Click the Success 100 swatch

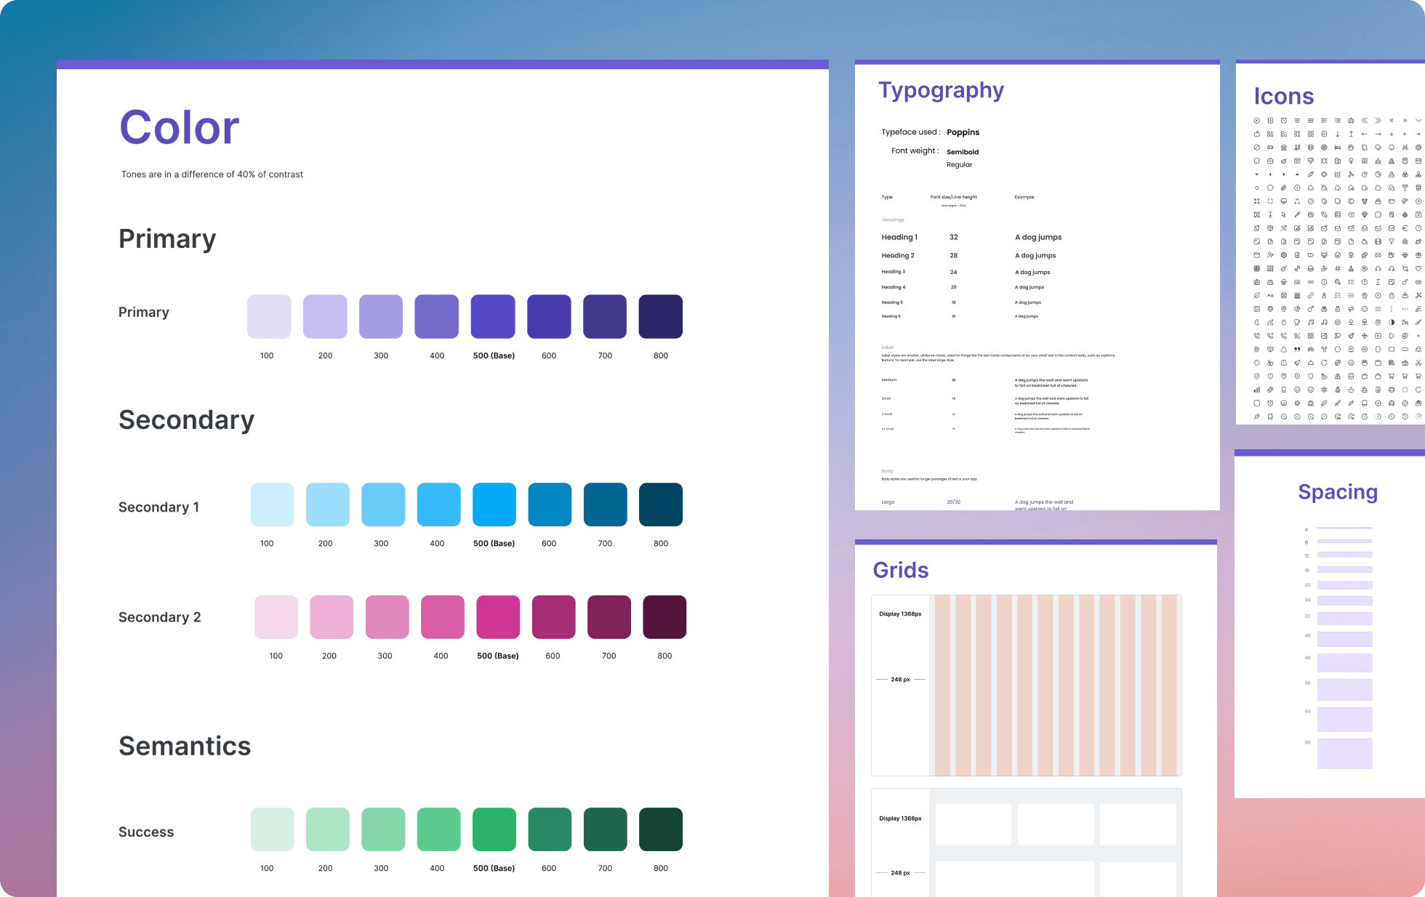coord(272,829)
